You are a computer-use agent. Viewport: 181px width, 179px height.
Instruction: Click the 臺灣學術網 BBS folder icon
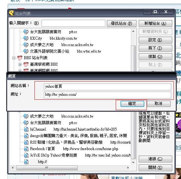[x=26, y=64]
